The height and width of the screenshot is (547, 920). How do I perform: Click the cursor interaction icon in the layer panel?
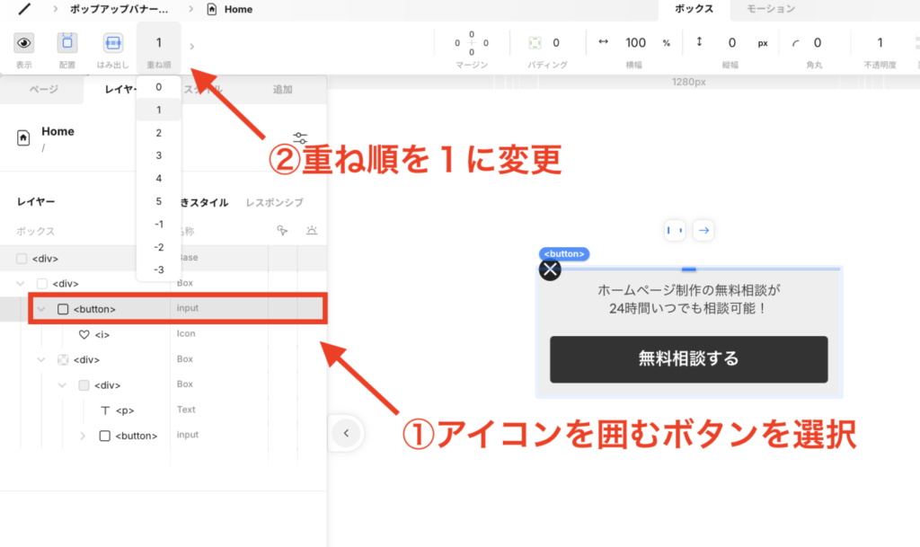(281, 232)
